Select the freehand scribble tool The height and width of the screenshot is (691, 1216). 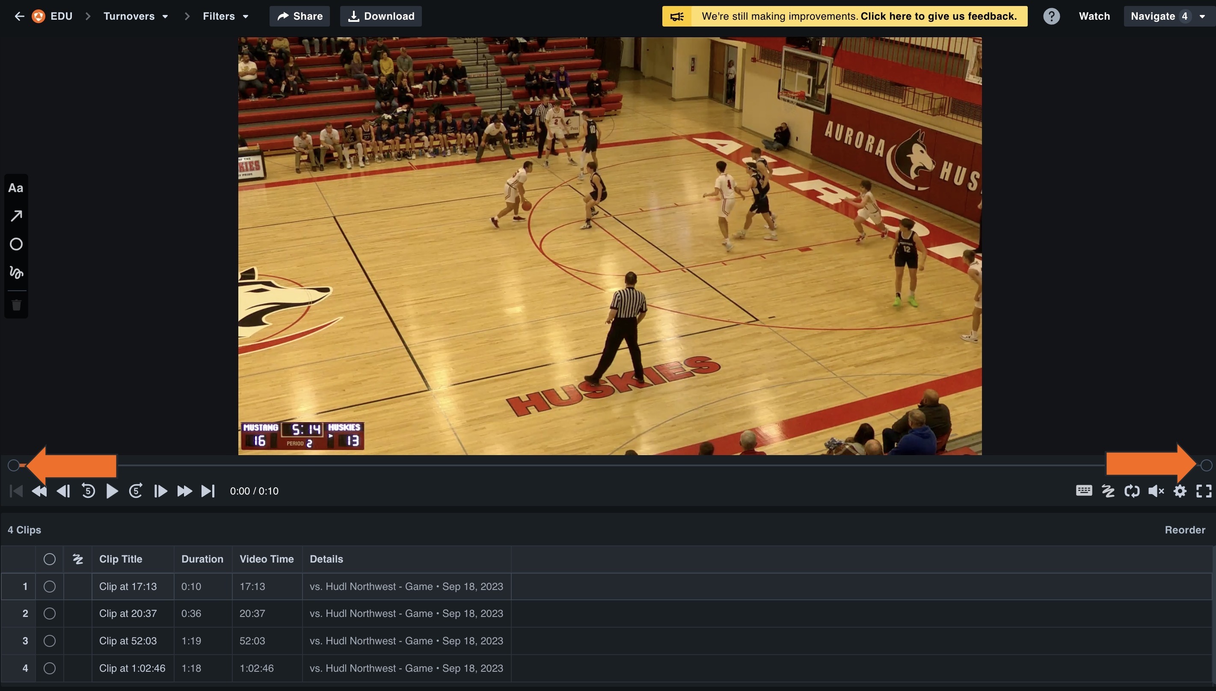click(x=16, y=273)
